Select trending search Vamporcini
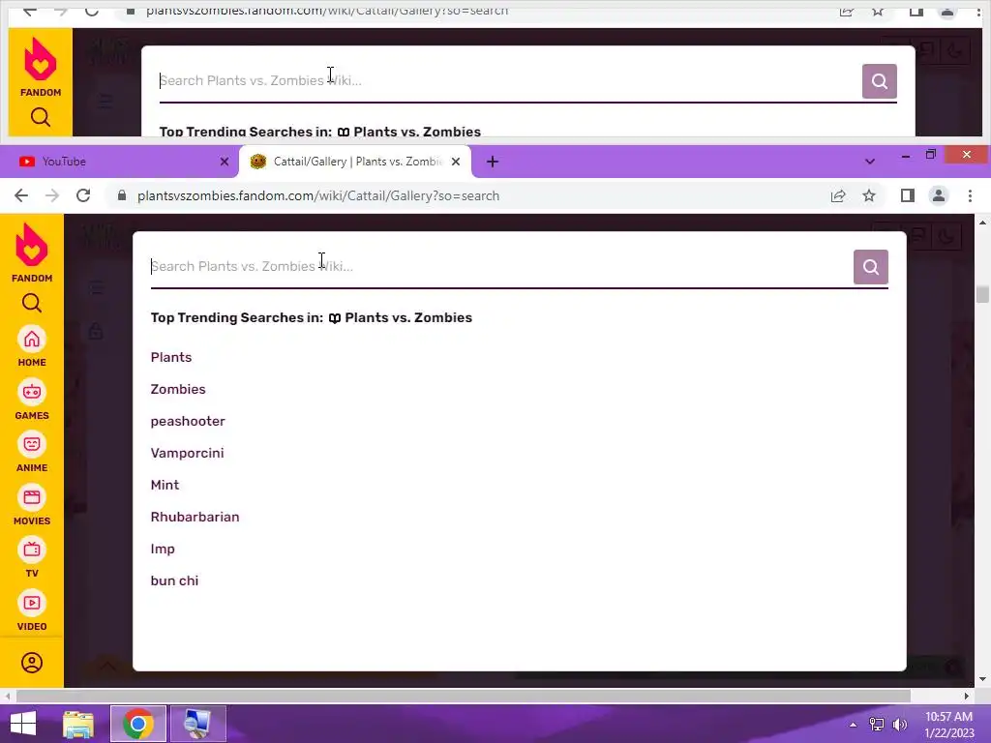991x743 pixels. pyautogui.click(x=187, y=453)
